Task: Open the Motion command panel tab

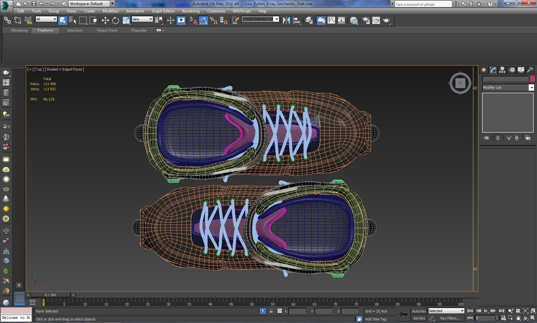Action: coord(512,70)
